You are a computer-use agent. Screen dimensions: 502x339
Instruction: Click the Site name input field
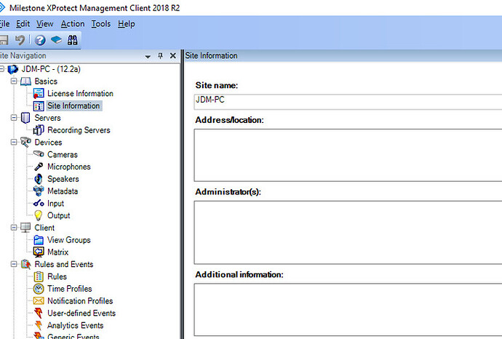click(x=348, y=102)
